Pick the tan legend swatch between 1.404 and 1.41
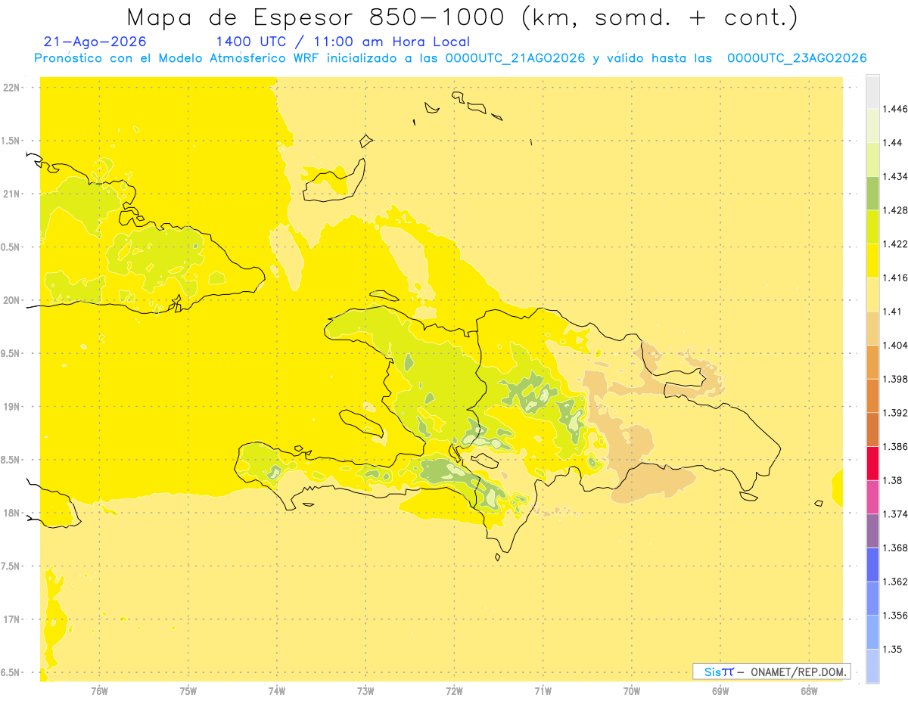908x701 pixels. click(x=872, y=328)
